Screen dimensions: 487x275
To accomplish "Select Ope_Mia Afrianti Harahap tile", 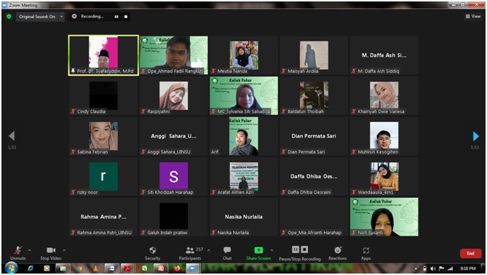I will pyautogui.click(x=314, y=217).
